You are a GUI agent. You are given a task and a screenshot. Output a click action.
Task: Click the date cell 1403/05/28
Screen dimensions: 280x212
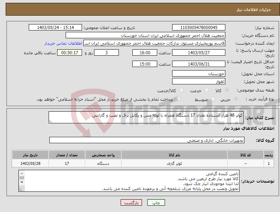pos(31,163)
